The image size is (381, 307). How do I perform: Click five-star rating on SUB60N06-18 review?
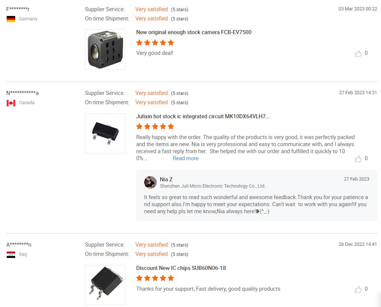[x=155, y=278]
